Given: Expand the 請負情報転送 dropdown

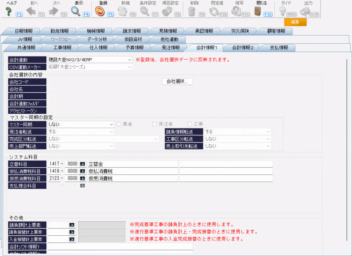Looking at the screenshot, I should pos(268,132).
